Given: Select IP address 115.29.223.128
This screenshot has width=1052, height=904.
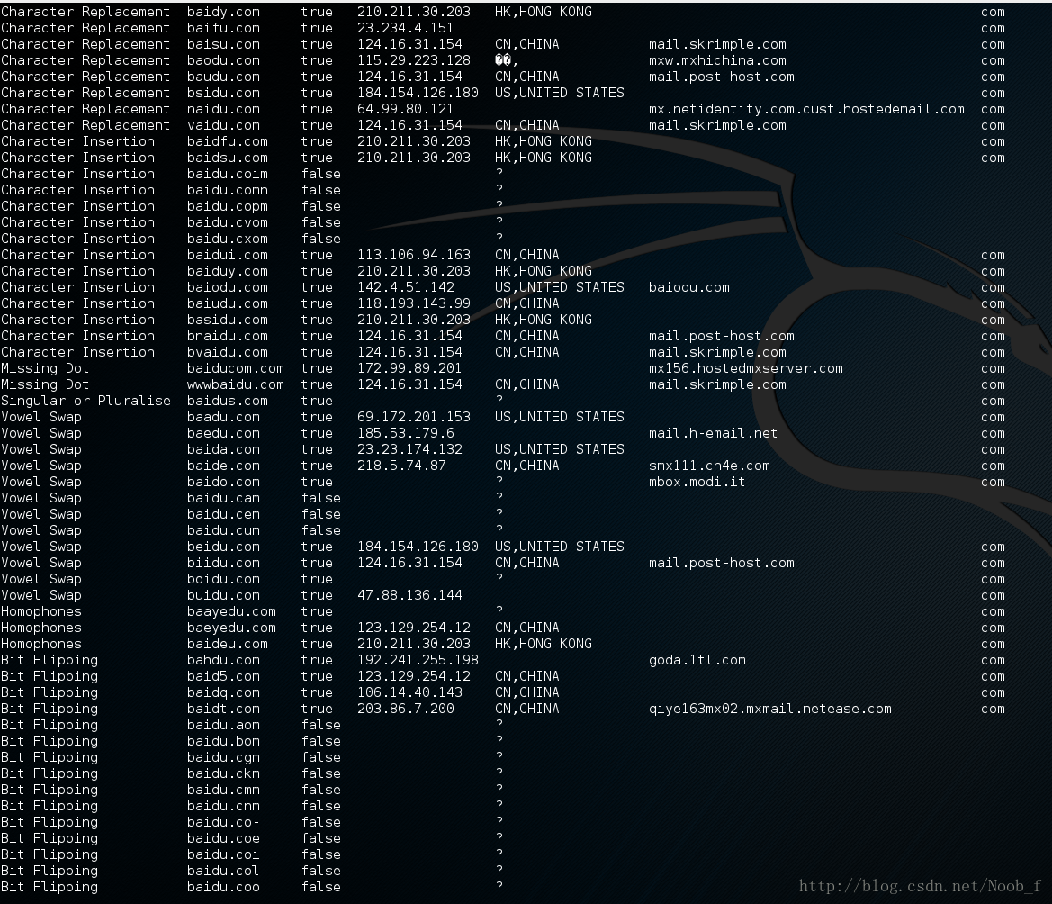Looking at the screenshot, I should [x=413, y=60].
